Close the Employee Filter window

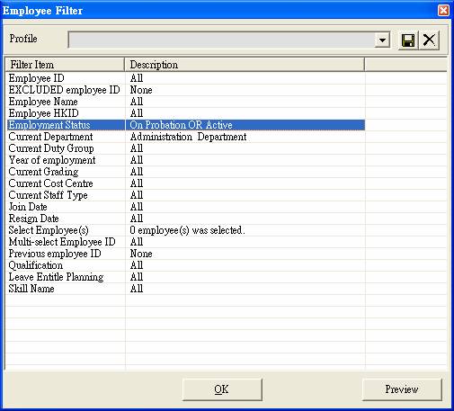pos(443,11)
